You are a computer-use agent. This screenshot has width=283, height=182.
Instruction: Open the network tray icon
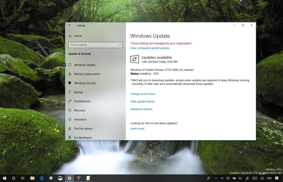pos(228,178)
